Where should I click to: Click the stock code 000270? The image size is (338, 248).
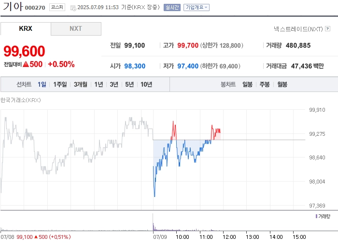[x=35, y=8]
